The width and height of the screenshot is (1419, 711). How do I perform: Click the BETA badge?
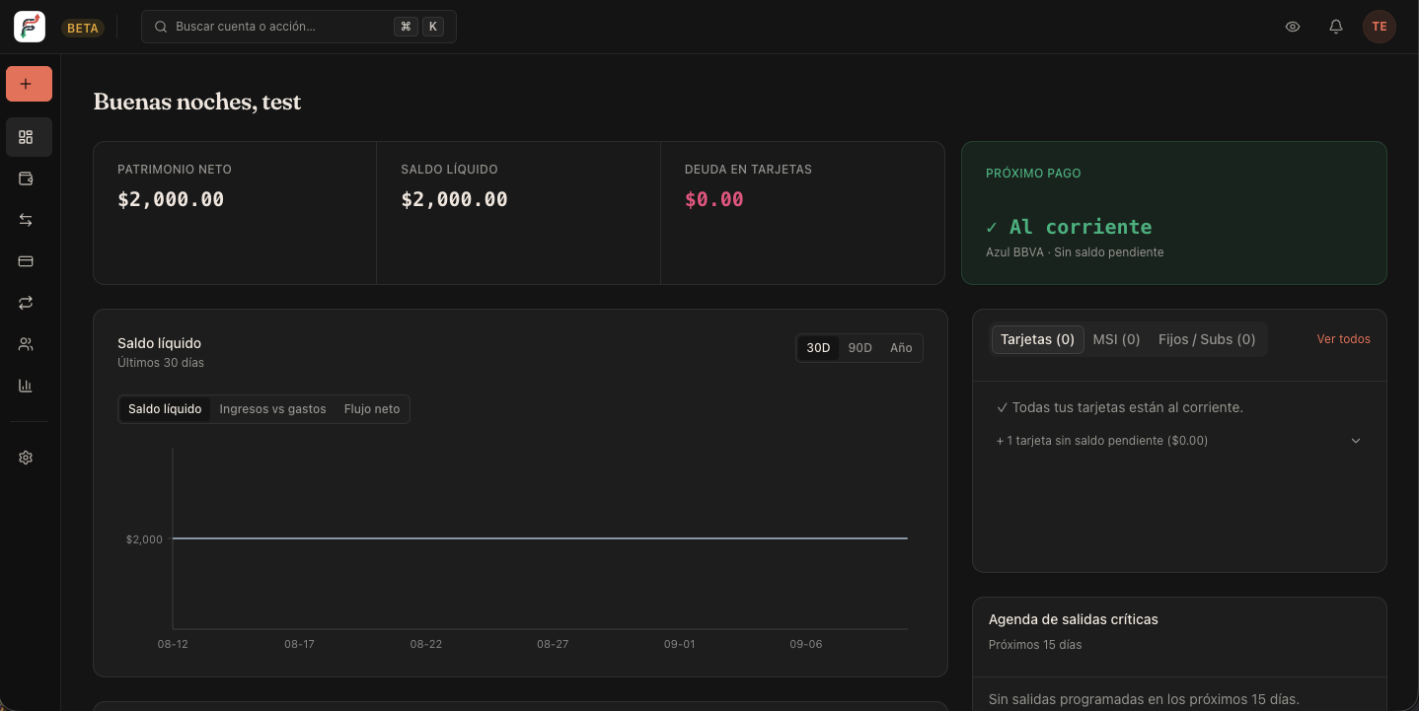point(83,28)
